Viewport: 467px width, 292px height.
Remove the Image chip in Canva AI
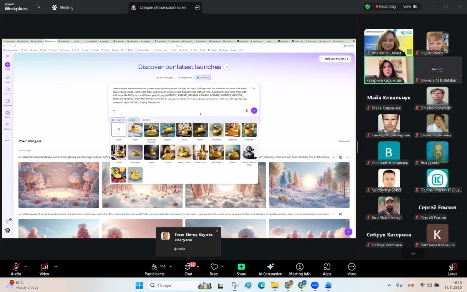[124, 120]
